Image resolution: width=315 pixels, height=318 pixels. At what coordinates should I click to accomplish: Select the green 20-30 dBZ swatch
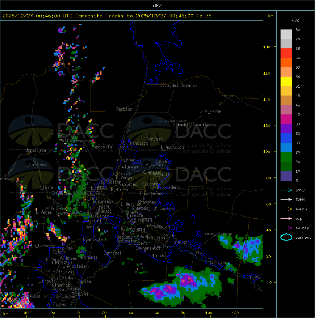point(286,157)
